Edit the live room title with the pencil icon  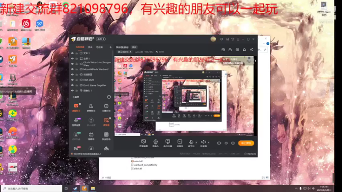[x=130, y=52]
